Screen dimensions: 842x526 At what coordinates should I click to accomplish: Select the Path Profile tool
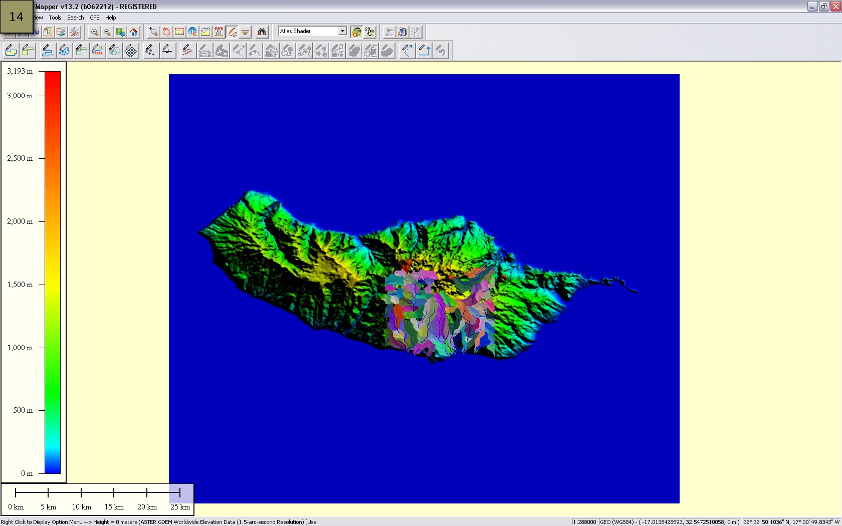point(206,32)
